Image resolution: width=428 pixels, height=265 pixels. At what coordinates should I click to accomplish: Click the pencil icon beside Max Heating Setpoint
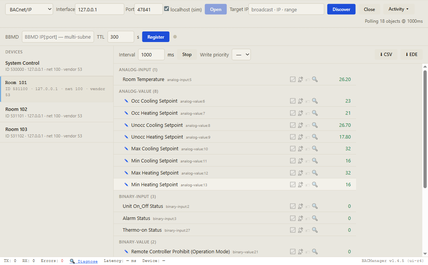[x=126, y=173]
